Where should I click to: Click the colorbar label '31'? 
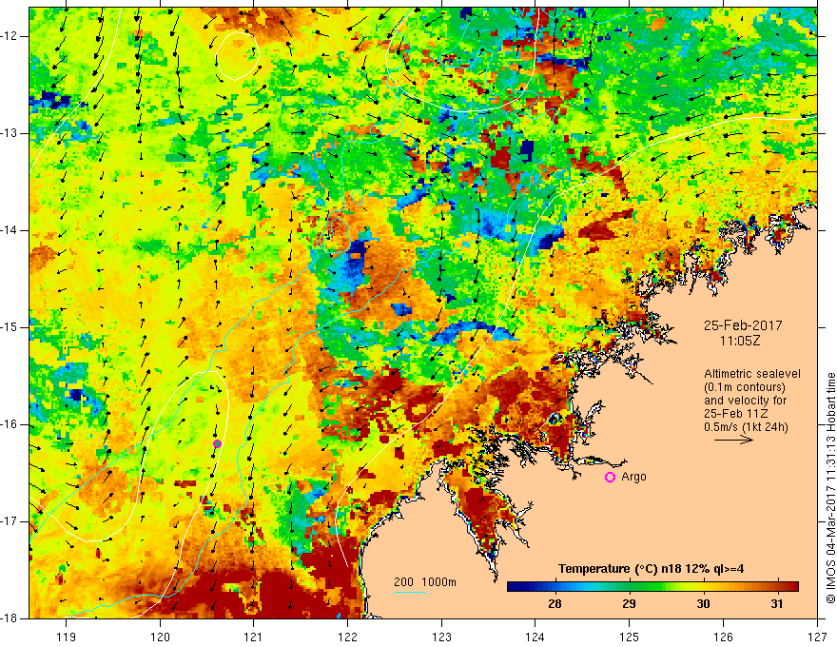point(777,604)
